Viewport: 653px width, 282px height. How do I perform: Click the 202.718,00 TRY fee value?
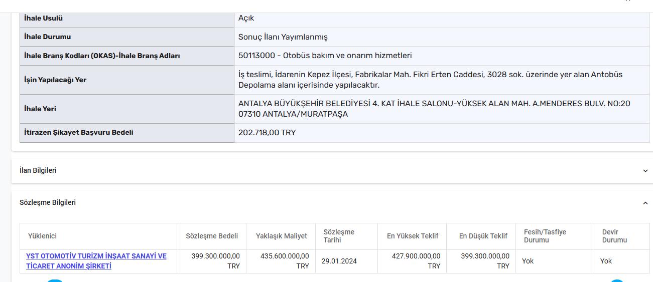pos(267,133)
